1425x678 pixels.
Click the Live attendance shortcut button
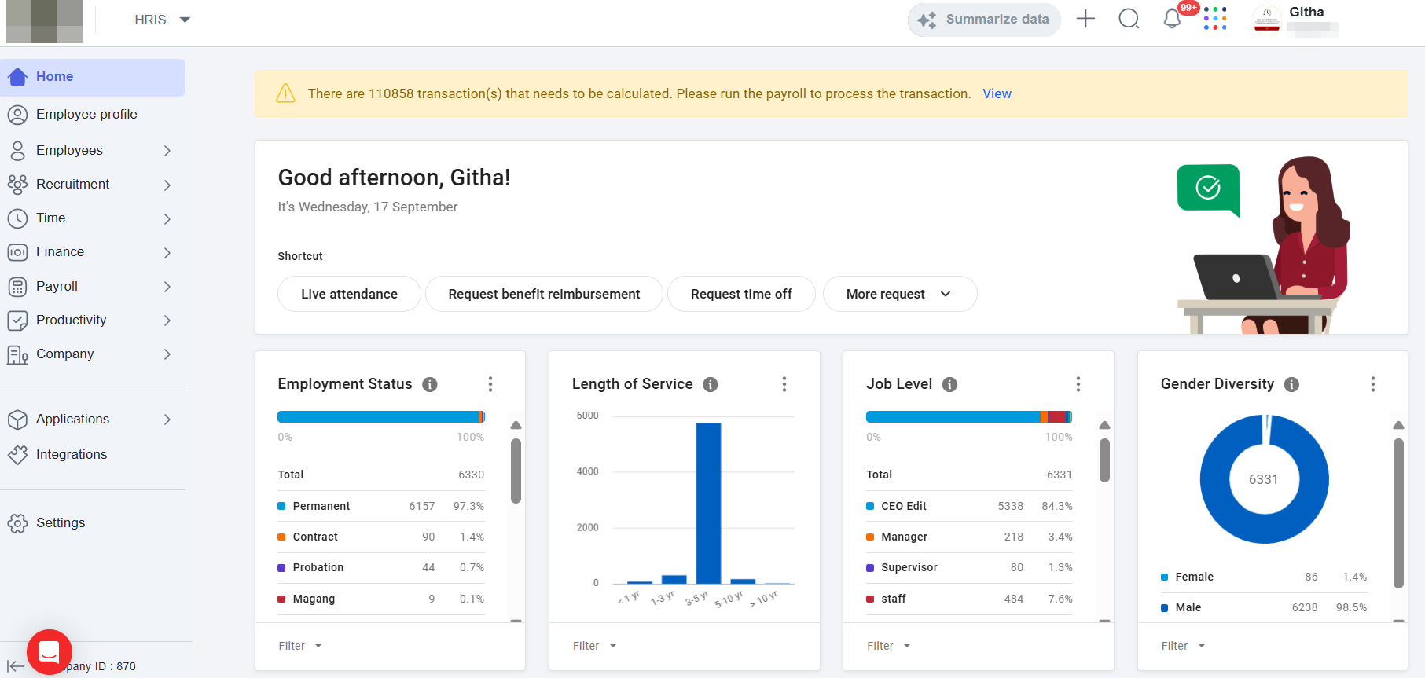tap(349, 294)
